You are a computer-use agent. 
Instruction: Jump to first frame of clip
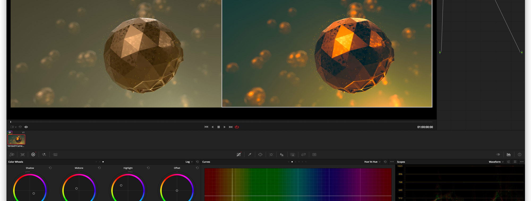[x=206, y=127]
